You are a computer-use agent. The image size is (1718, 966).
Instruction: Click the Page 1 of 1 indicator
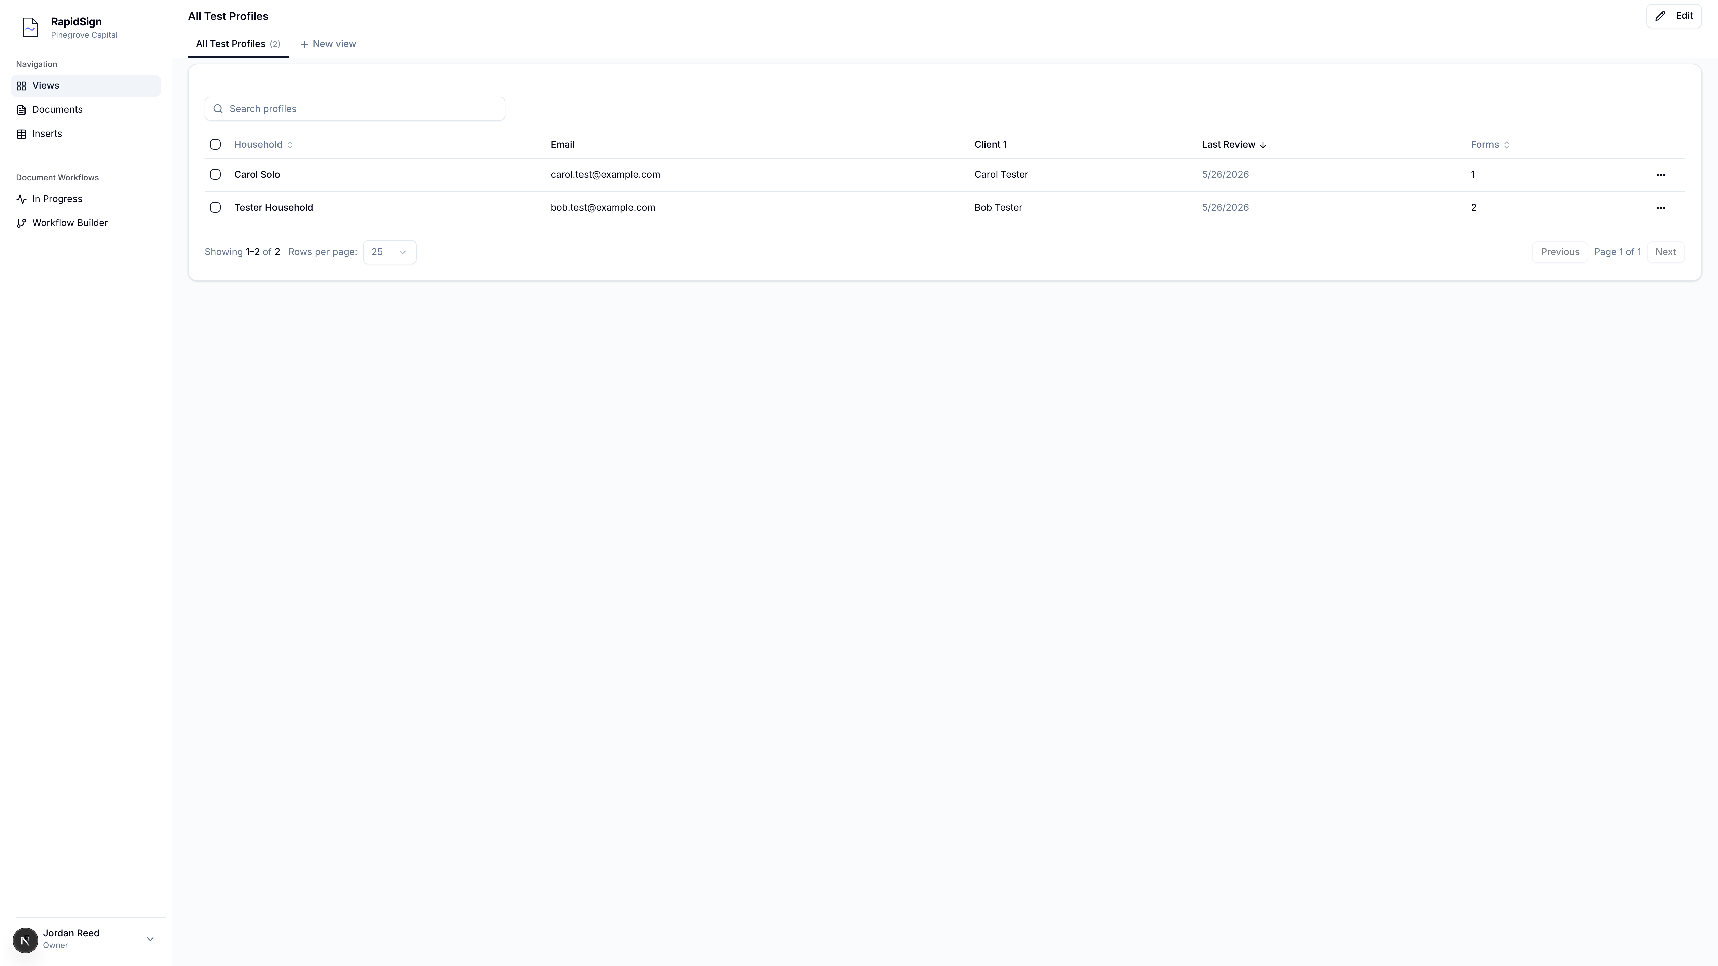click(1617, 252)
